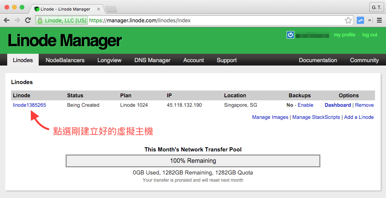The image size is (386, 198).
Task: Open the NodeBalancers tab
Action: click(x=65, y=60)
